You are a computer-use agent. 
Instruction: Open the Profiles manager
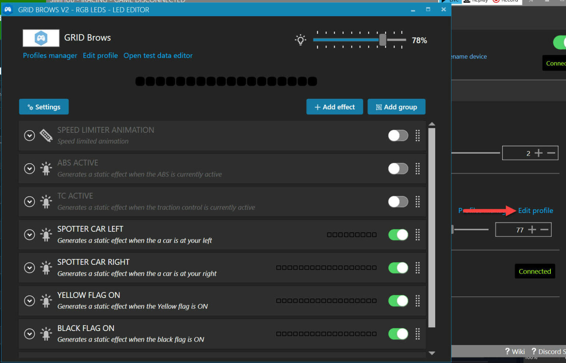coord(50,56)
